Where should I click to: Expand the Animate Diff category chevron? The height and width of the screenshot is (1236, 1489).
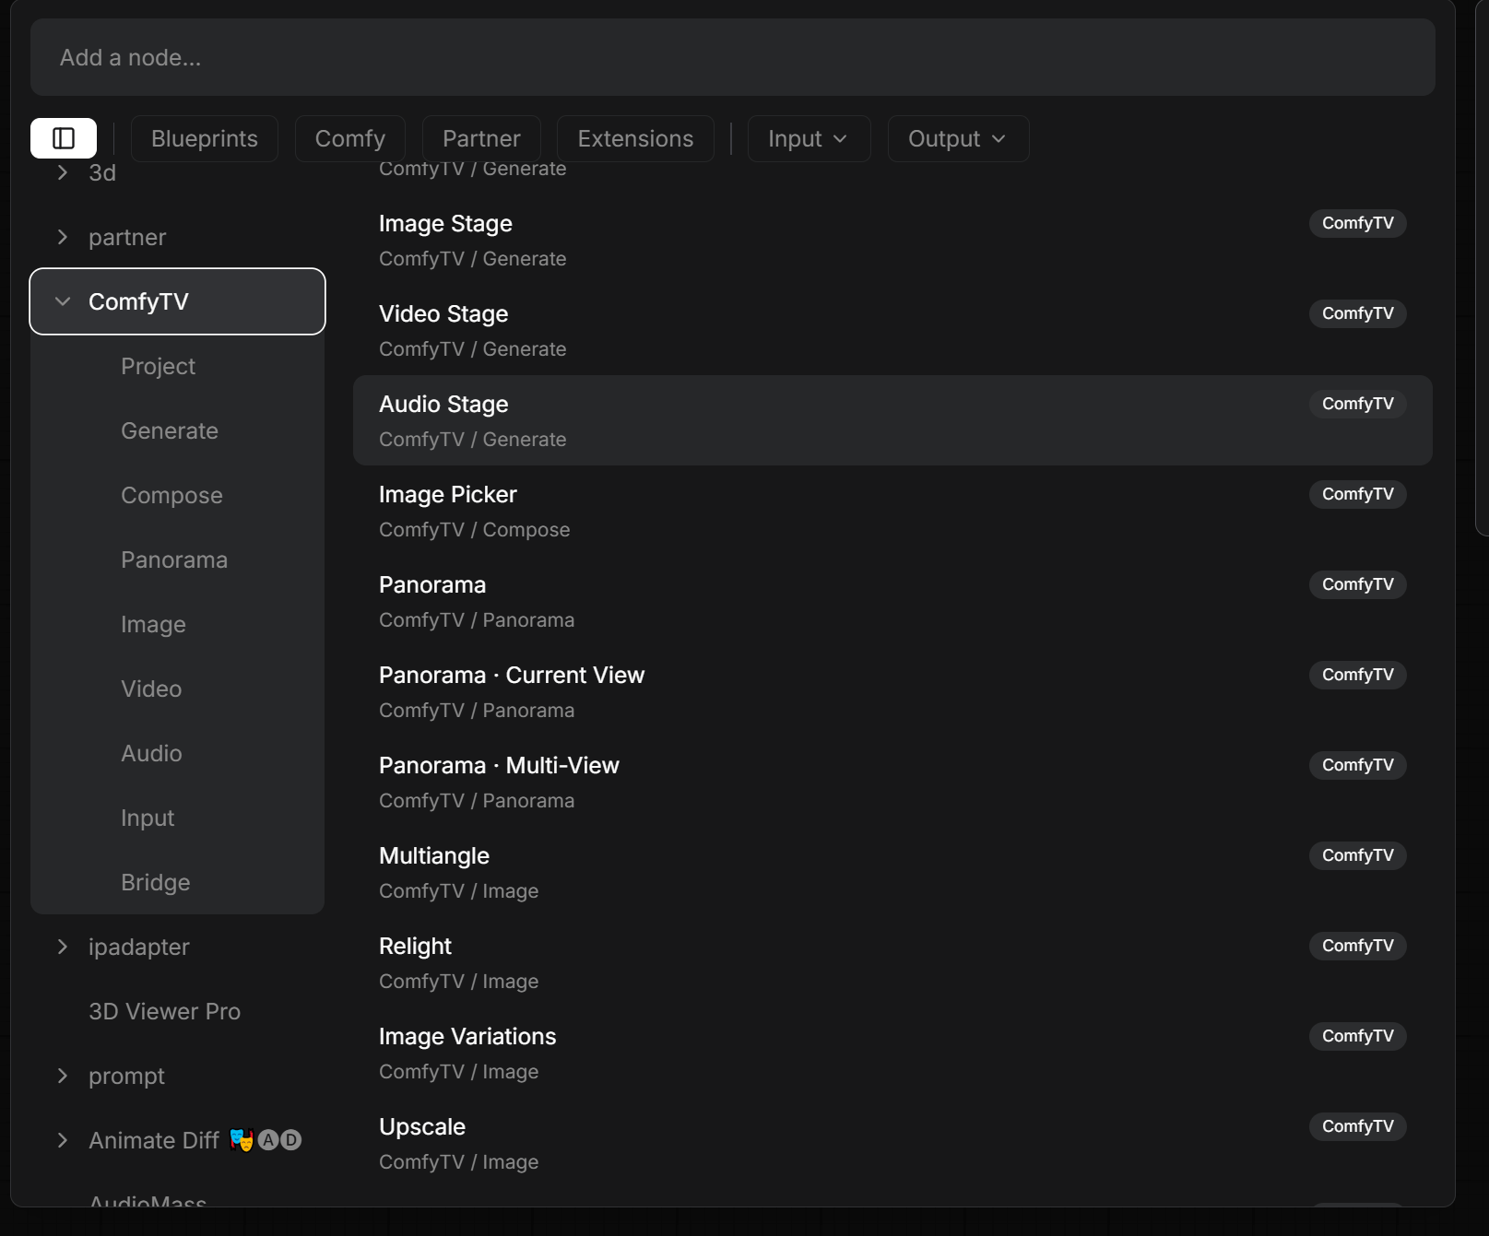tap(63, 1140)
